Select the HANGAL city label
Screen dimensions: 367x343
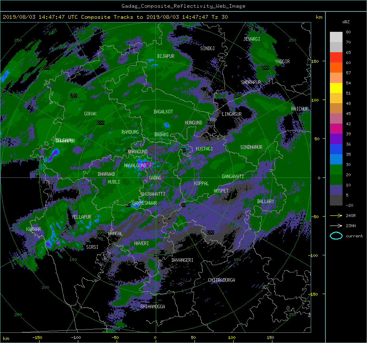(x=115, y=234)
